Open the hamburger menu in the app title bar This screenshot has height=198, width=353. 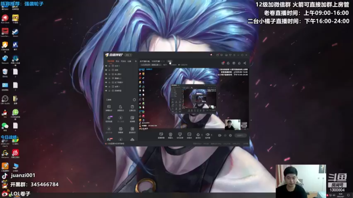(x=234, y=55)
